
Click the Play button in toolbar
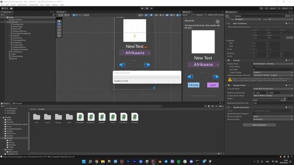[142, 8]
